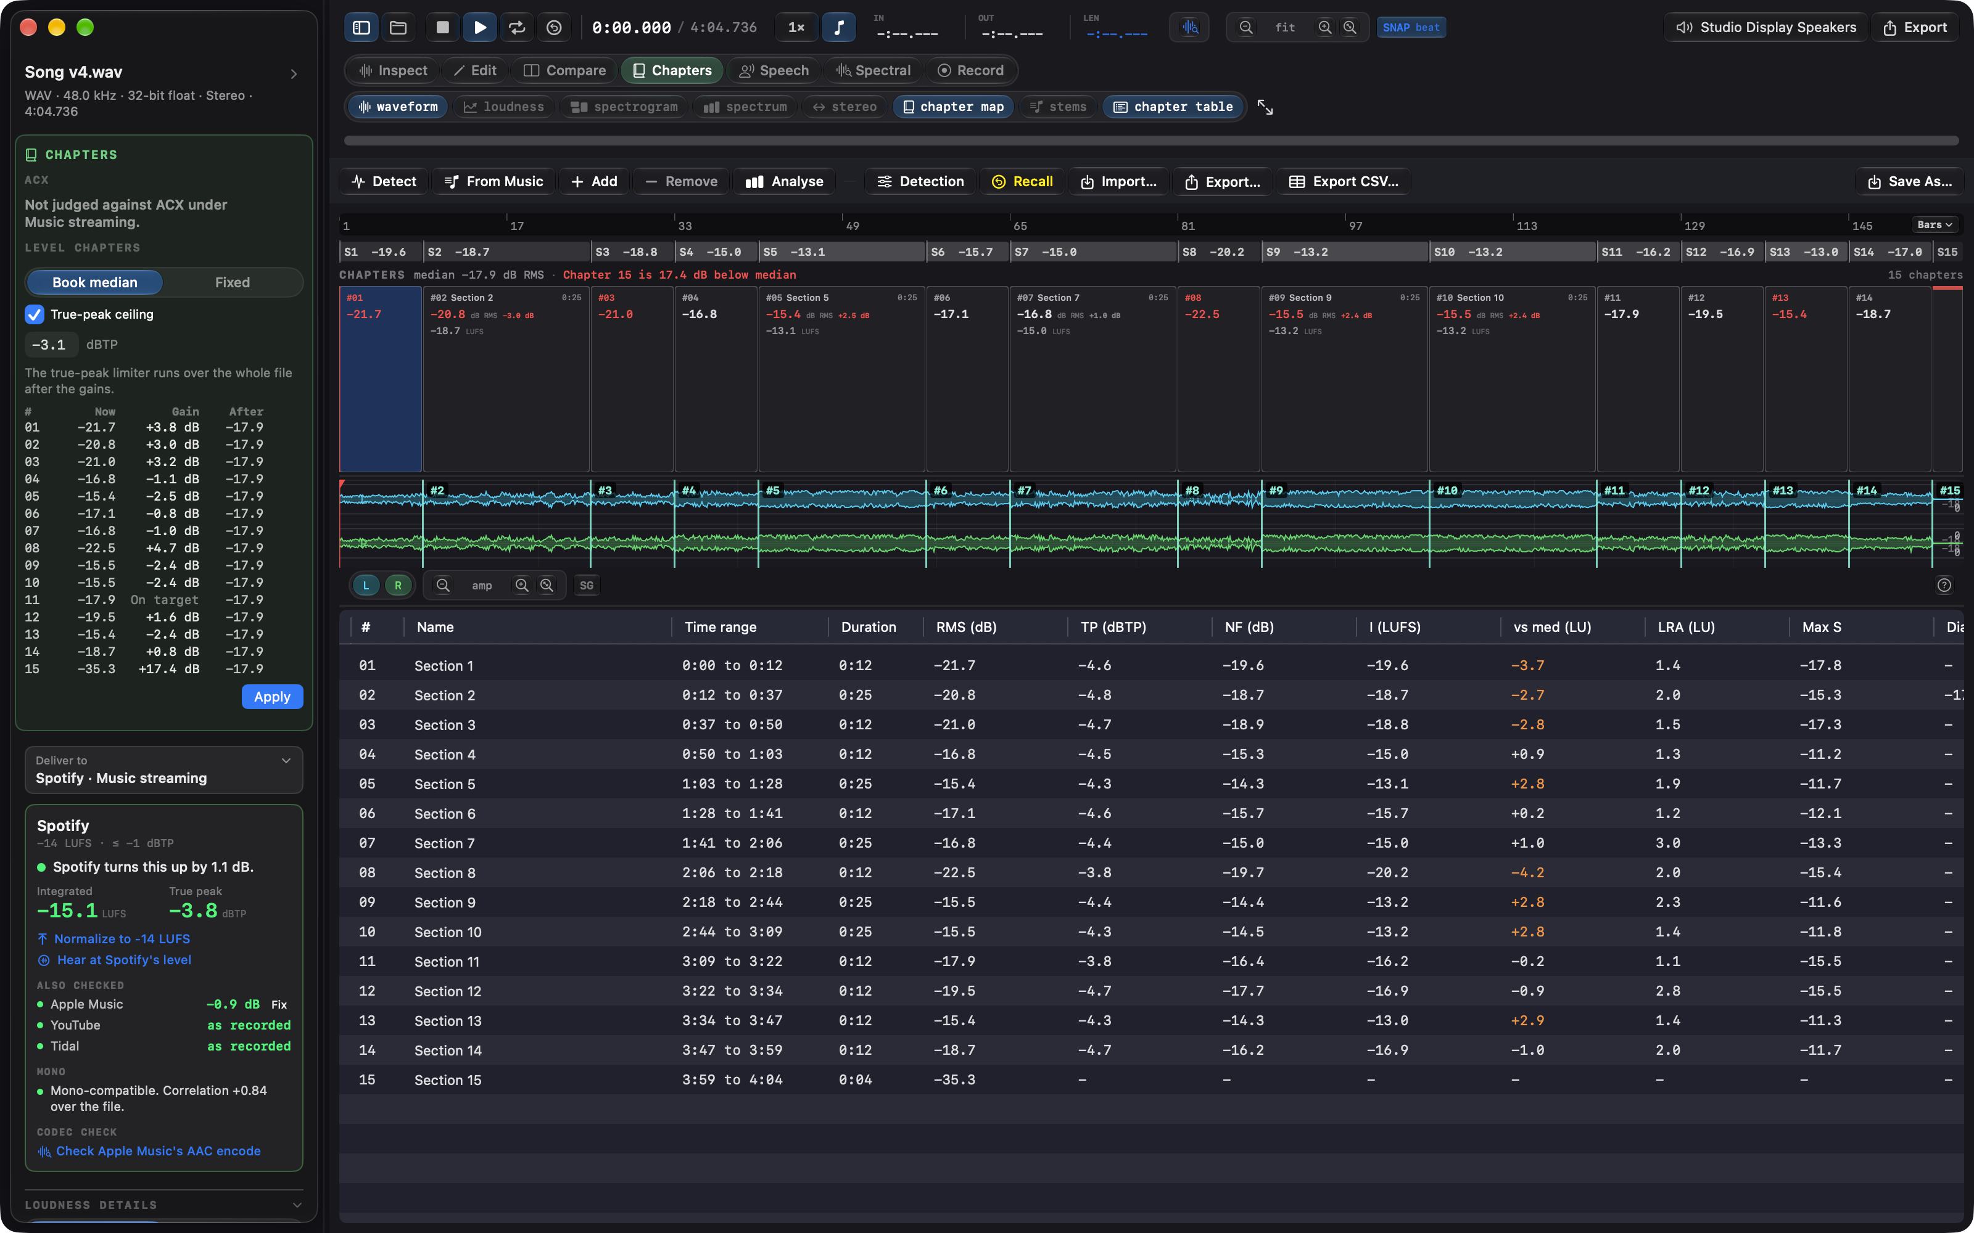This screenshot has height=1233, width=1974.
Task: Click Import... button
Action: pyautogui.click(x=1118, y=182)
